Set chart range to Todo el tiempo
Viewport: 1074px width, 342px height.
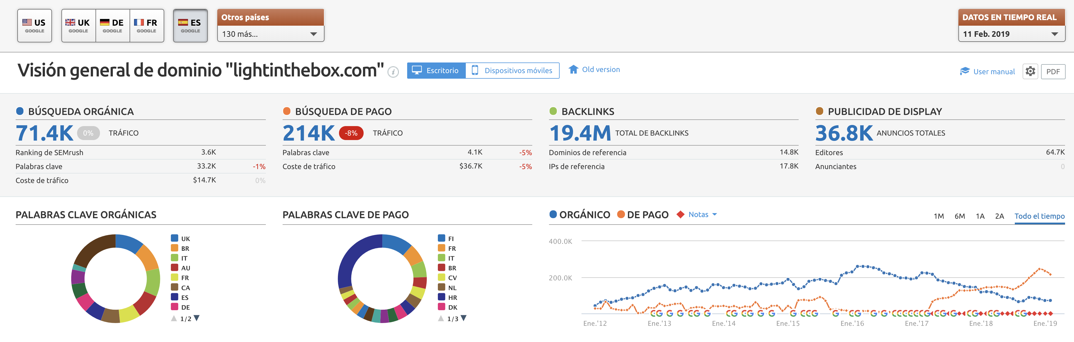click(x=1039, y=216)
